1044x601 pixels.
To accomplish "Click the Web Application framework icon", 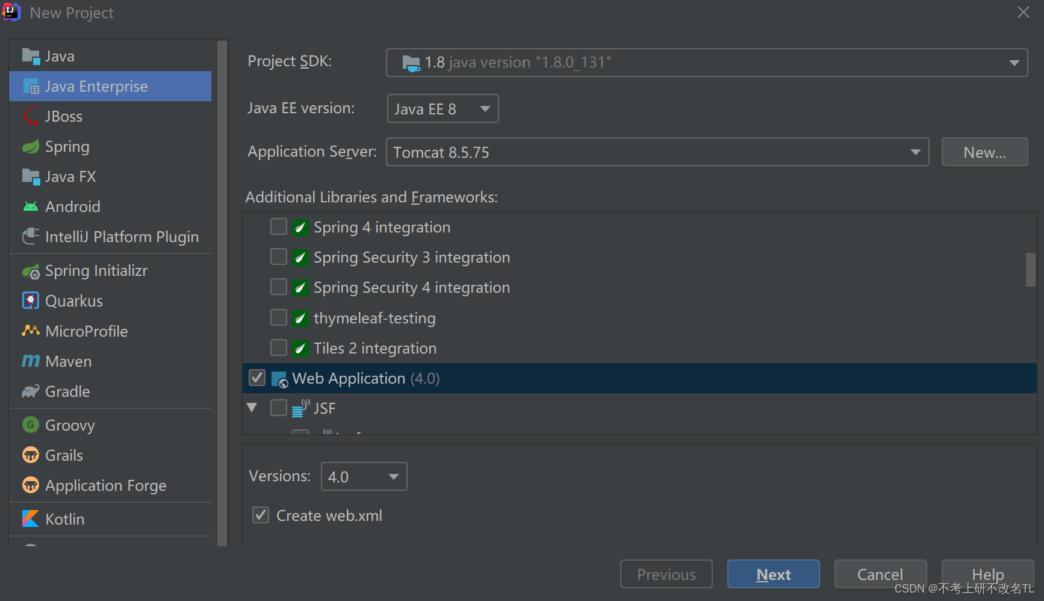I will coord(280,379).
